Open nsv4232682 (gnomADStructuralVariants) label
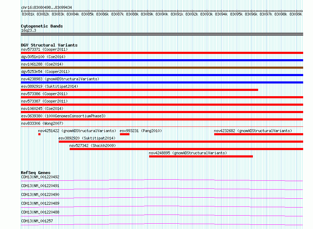Image resolution: width=313 pixels, height=229 pixels. tap(253, 131)
